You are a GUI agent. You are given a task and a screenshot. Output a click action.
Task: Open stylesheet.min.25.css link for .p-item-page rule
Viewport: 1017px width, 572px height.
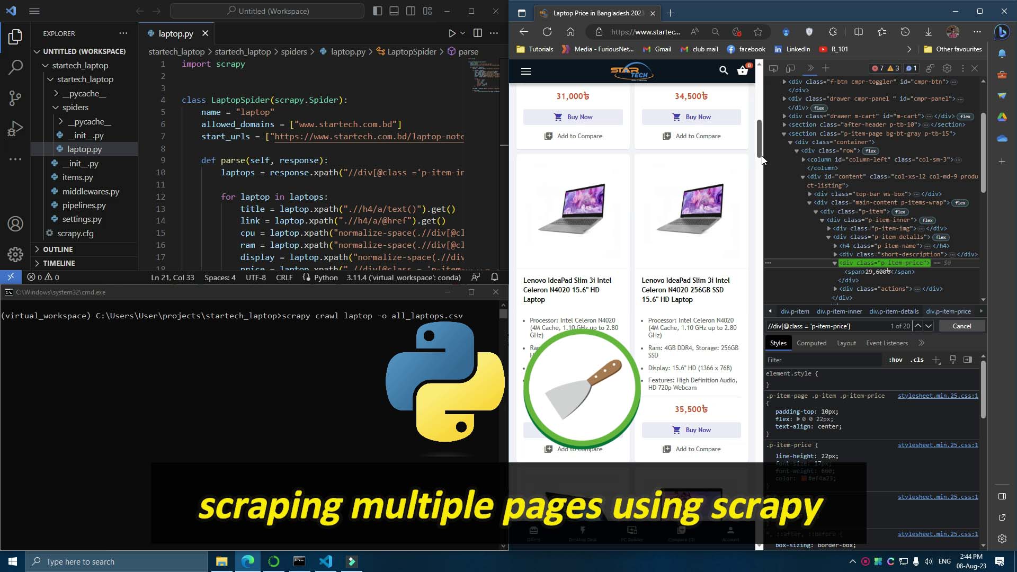[x=938, y=396]
